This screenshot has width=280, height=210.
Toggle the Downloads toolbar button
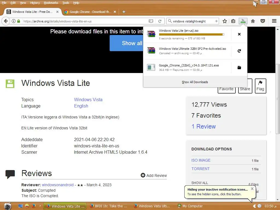tap(243, 21)
